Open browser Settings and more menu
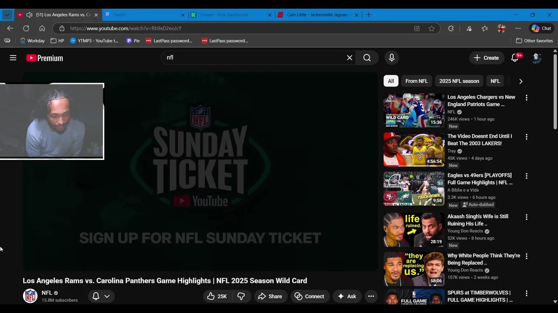The width and height of the screenshot is (558, 313). pos(518,28)
